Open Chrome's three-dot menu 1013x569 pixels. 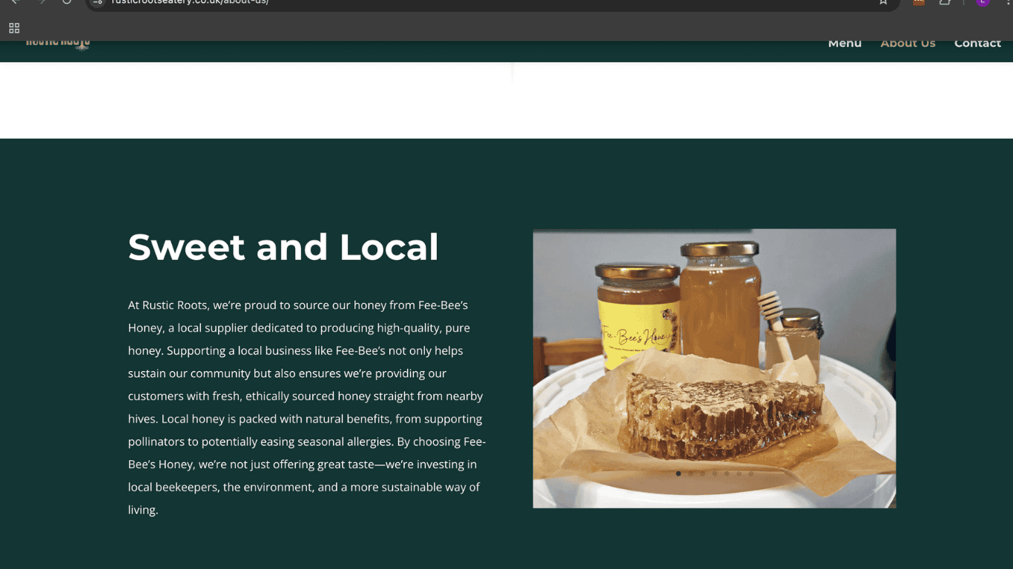[x=1009, y=2]
